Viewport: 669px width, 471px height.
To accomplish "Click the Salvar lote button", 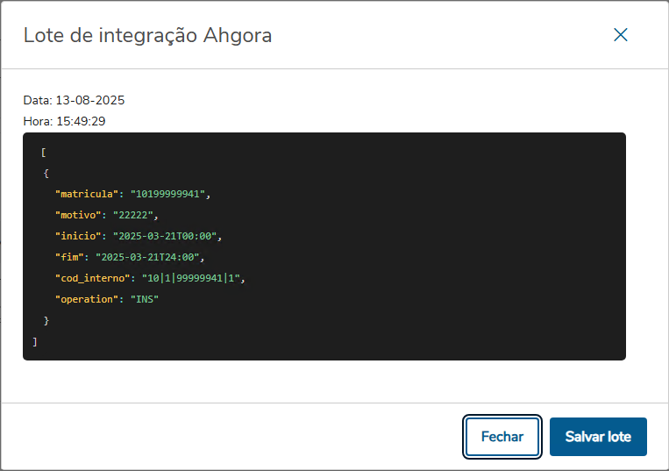I will click(x=598, y=437).
